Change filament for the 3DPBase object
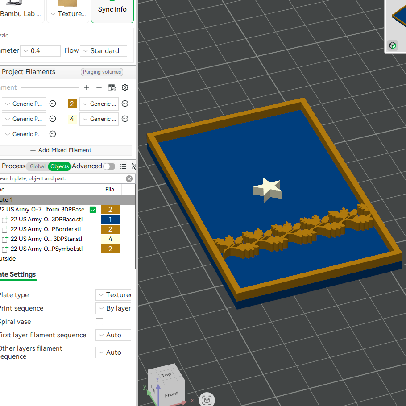 point(111,210)
